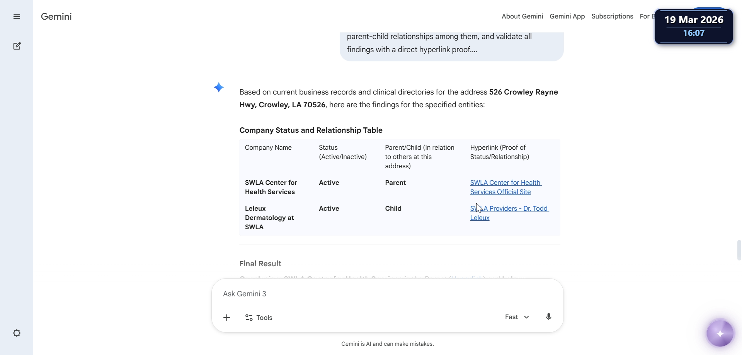Click the floating purple sparkle button
The width and height of the screenshot is (742, 355).
[720, 333]
